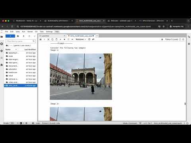Click the browser address bar URL

[86, 27]
